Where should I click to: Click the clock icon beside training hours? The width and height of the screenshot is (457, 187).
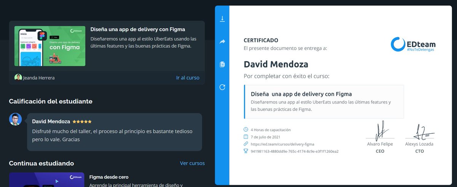click(246, 130)
